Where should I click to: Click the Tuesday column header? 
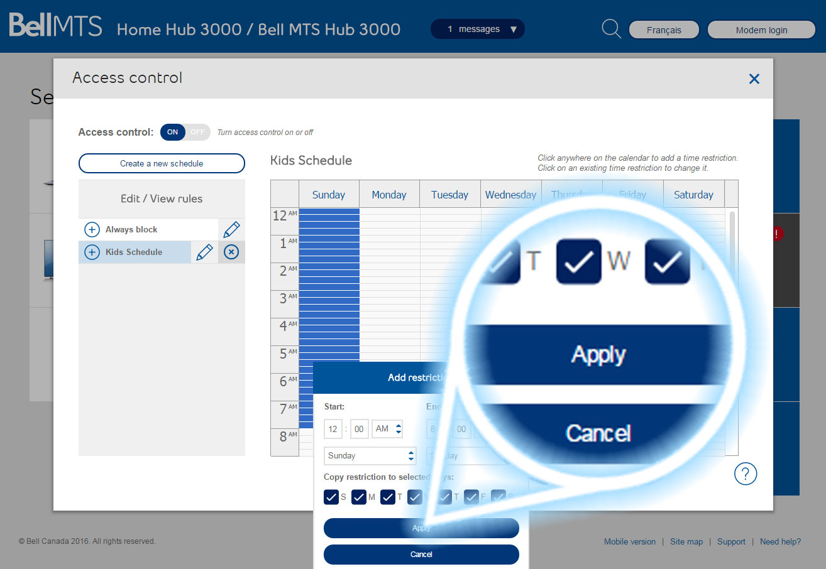450,194
